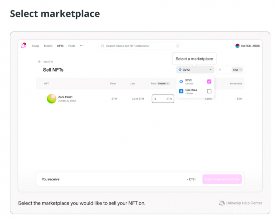Click the NFT column header
Image resolution: width=277 pixels, height=220 pixels.
pyautogui.click(x=46, y=84)
